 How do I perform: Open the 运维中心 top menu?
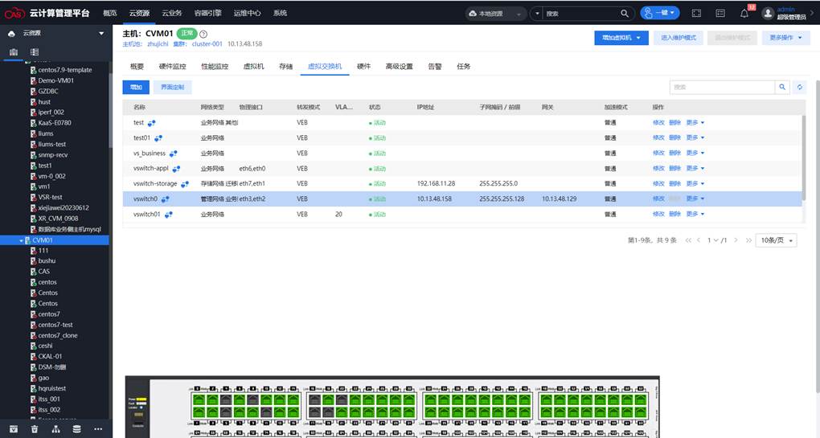click(x=247, y=14)
